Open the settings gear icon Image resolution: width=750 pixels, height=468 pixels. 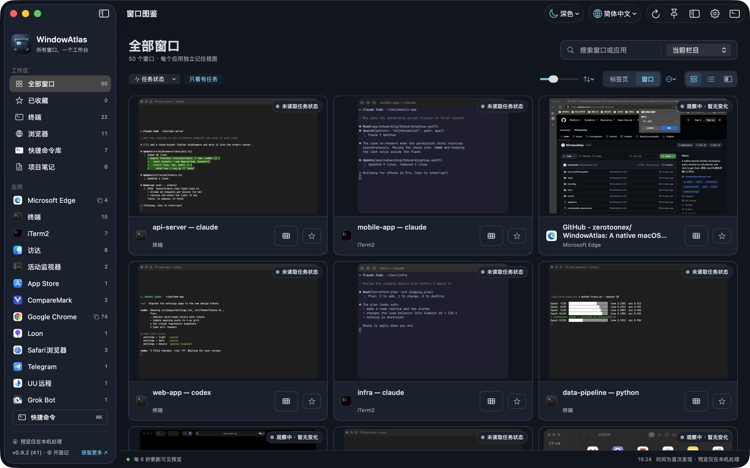715,14
